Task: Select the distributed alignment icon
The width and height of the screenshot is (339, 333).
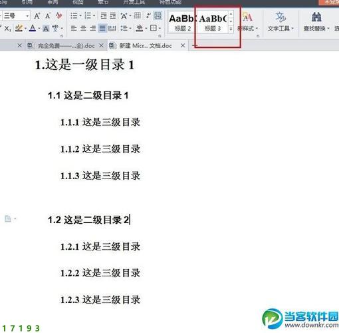Action: coord(112,28)
